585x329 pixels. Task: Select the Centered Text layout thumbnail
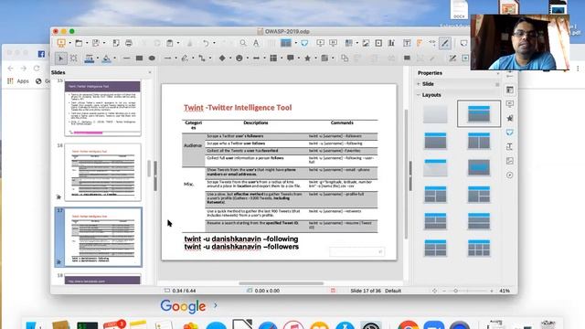click(479, 168)
